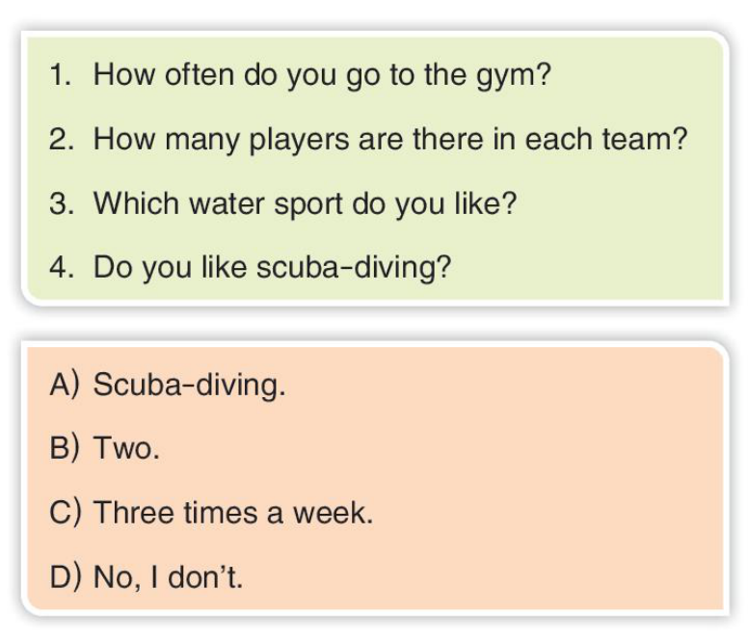The height and width of the screenshot is (641, 748).
Task: Click the 'D)' option letter
Action: click(x=64, y=576)
